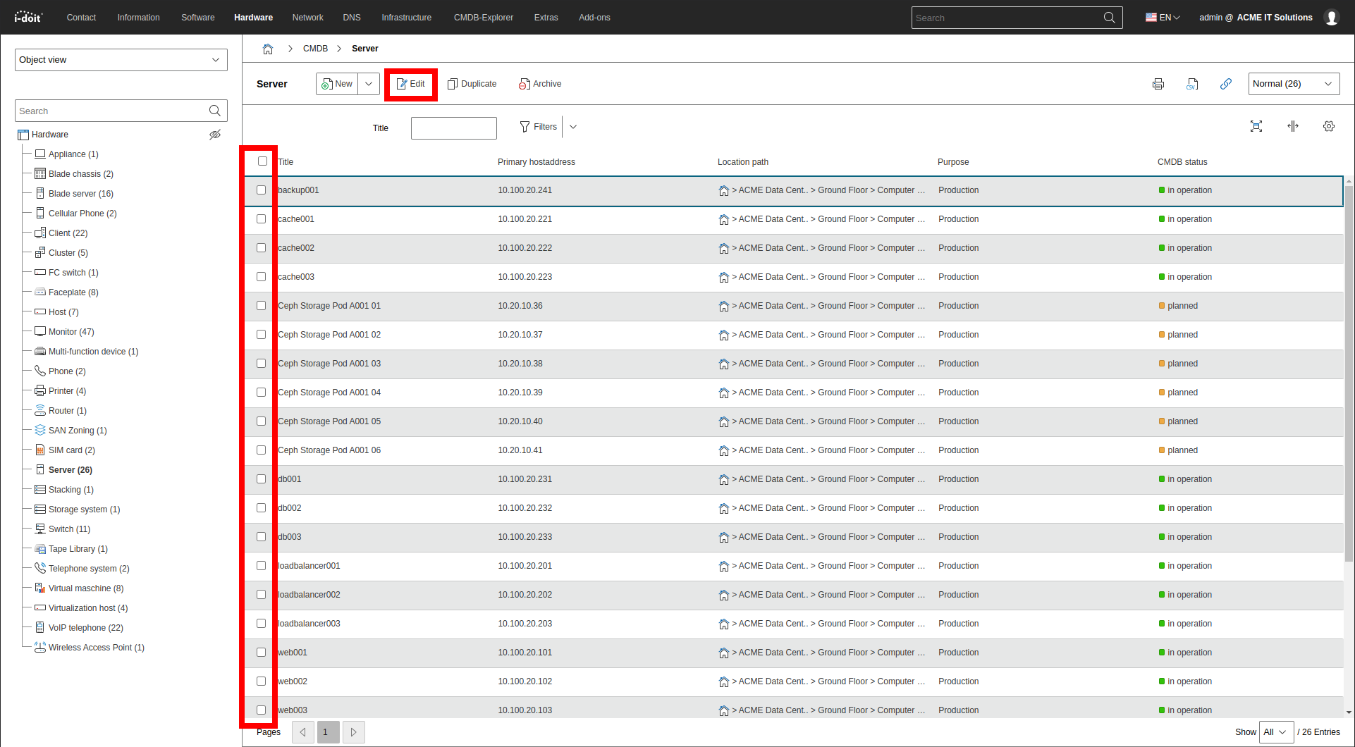This screenshot has width=1355, height=747.
Task: Open the Software menu
Action: click(198, 18)
